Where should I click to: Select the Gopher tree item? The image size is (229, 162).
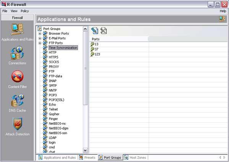(x=54, y=114)
